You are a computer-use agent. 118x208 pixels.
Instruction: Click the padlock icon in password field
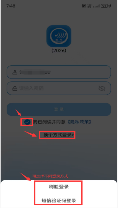(15, 88)
